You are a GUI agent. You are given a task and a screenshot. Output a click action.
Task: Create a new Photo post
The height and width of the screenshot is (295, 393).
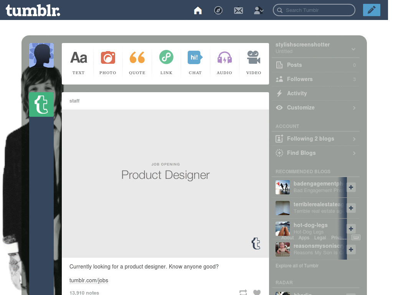coord(108,63)
